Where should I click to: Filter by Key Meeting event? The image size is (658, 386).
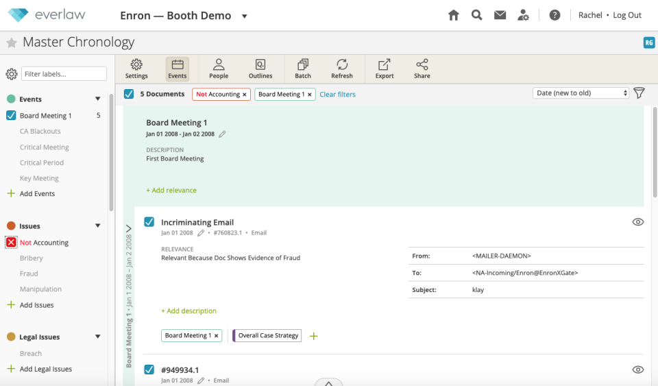[x=39, y=178]
